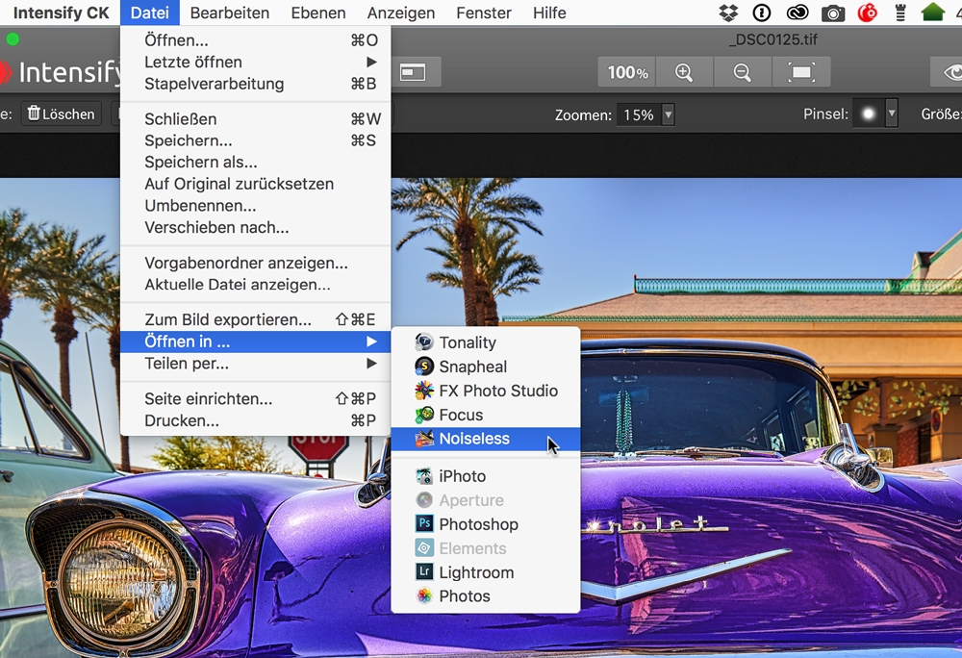This screenshot has height=658, width=962.
Task: Open the Datei menu
Action: coord(150,13)
